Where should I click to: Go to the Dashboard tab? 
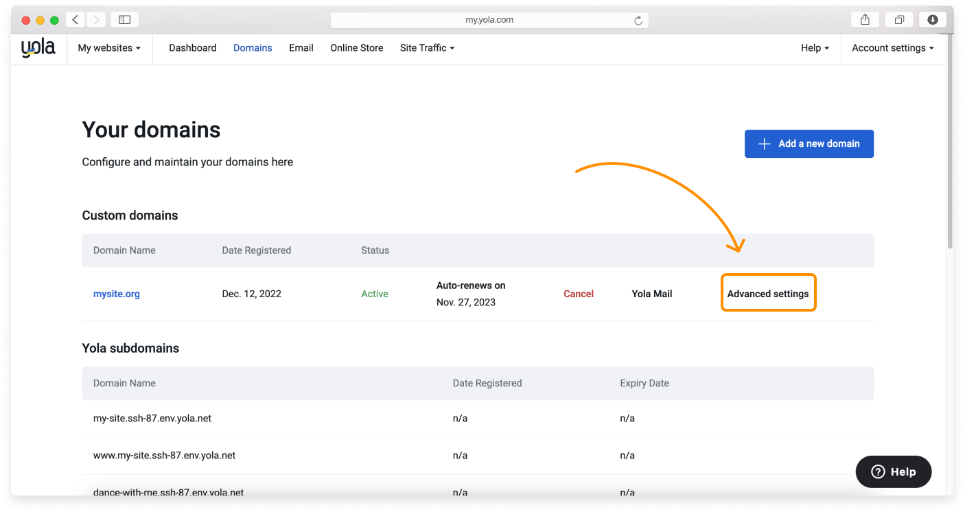pos(192,48)
